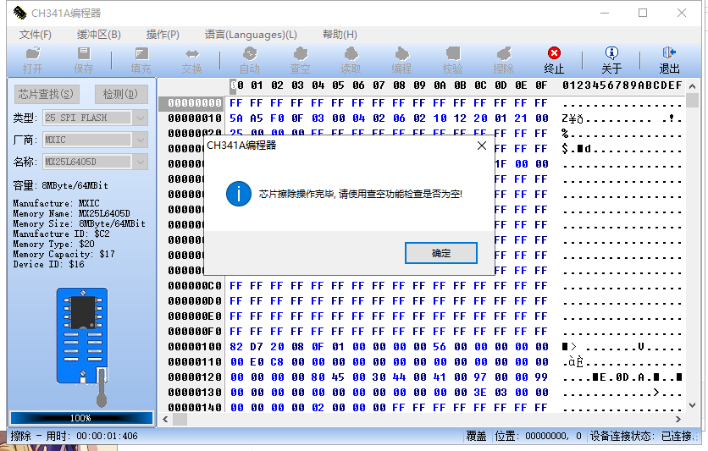Click the horizontal scrollbar right arrow
The height and width of the screenshot is (451, 708).
[678, 420]
